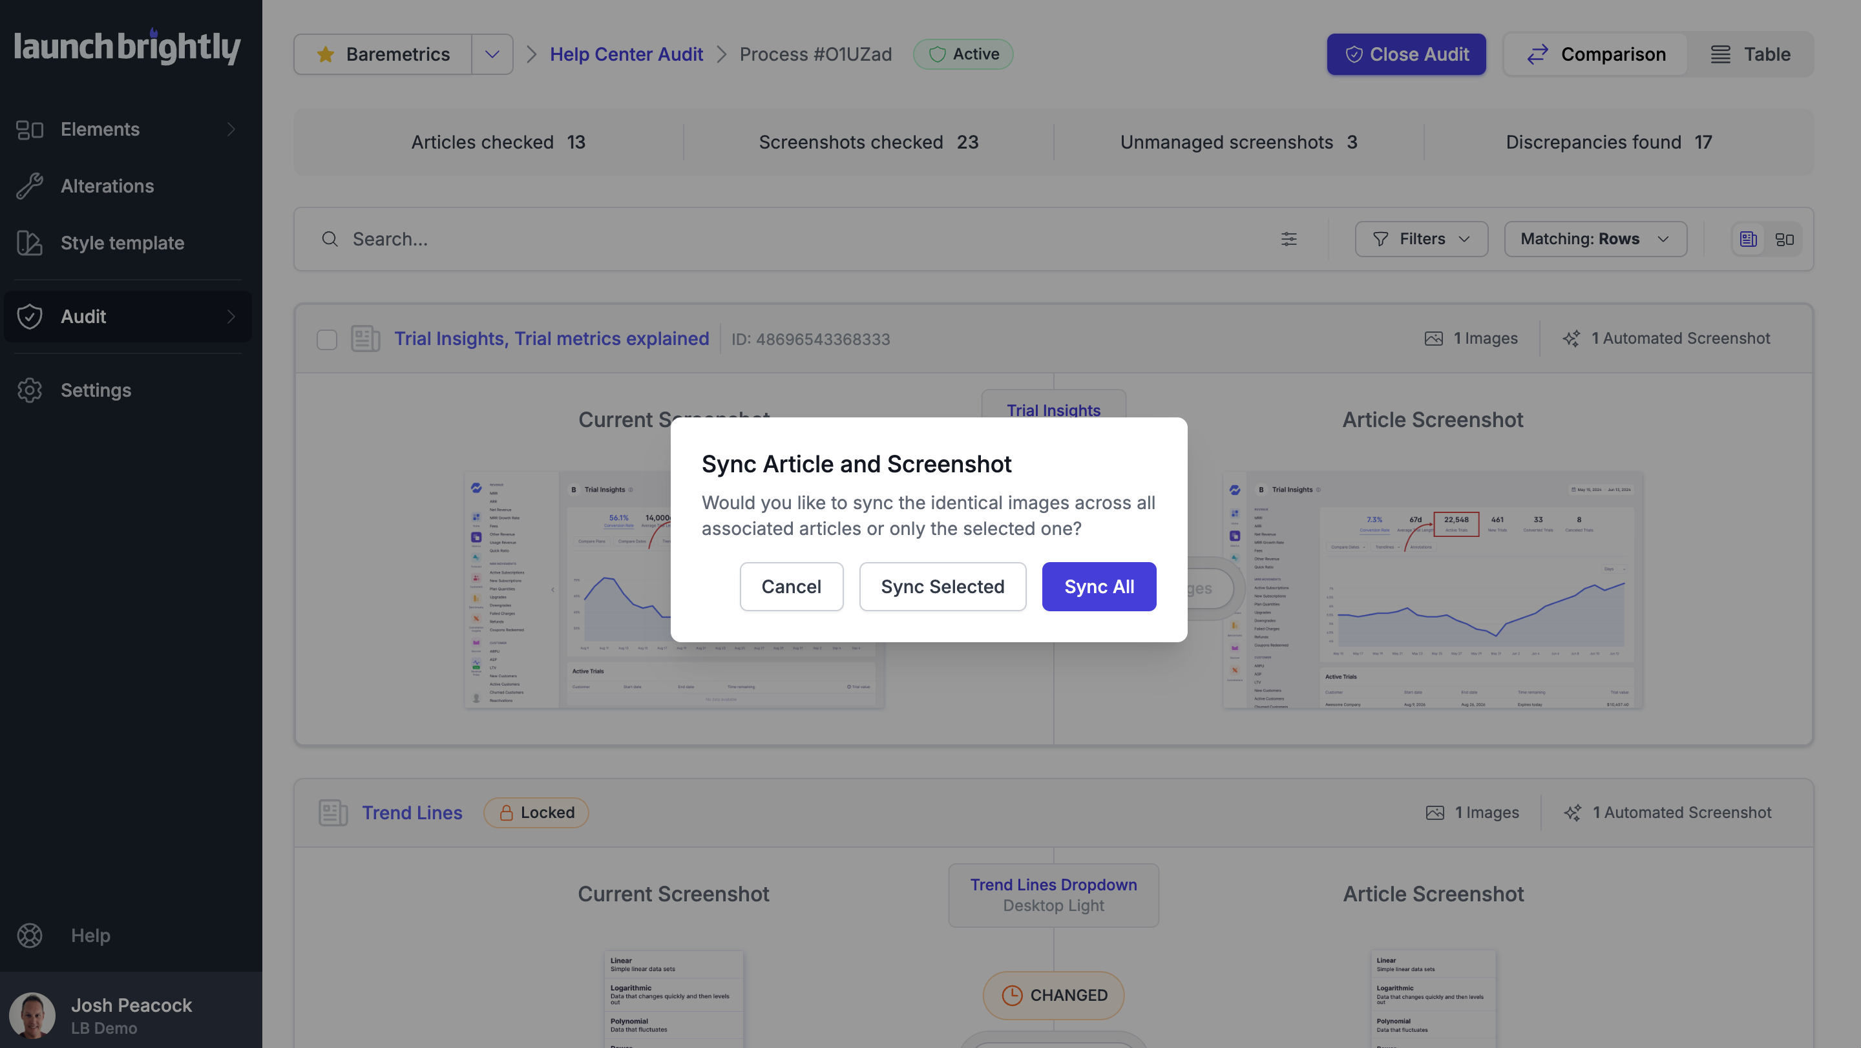This screenshot has width=1861, height=1048.
Task: Expand the Elements chevron arrow
Action: 231,129
